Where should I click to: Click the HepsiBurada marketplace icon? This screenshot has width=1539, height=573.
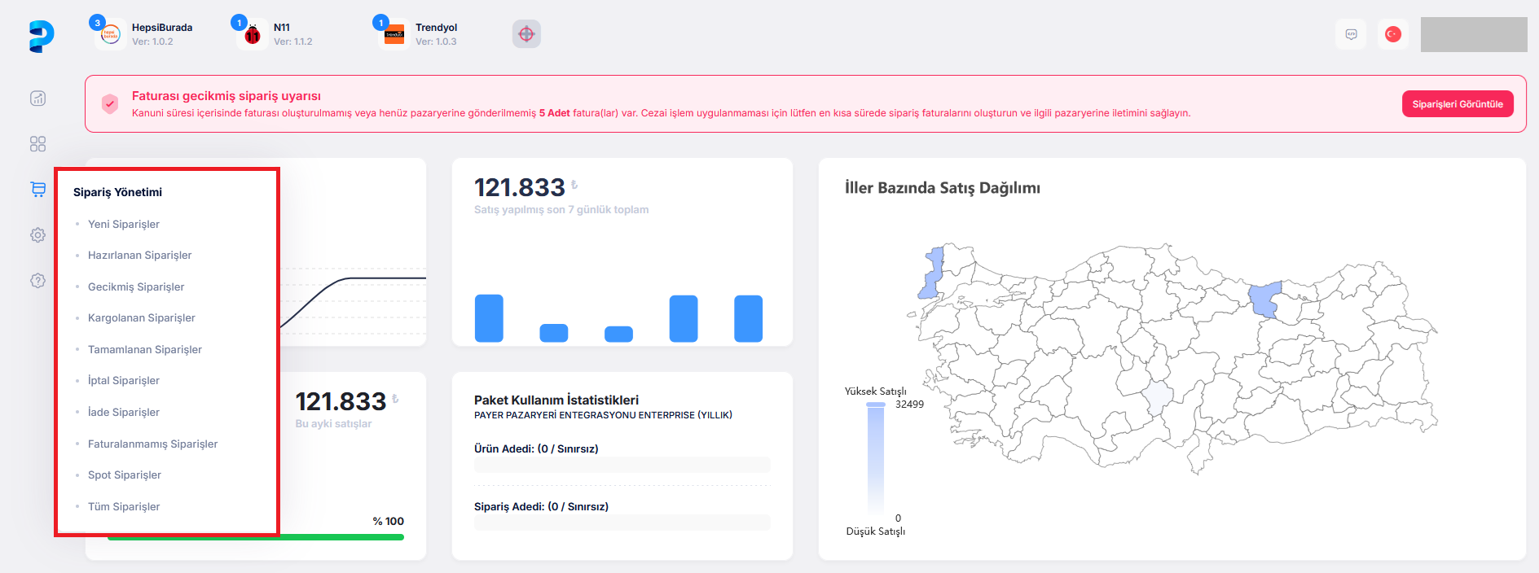coord(110,34)
